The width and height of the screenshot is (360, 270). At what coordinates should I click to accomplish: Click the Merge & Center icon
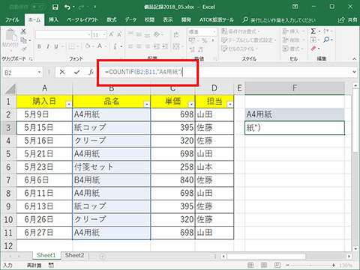pyautogui.click(x=176, y=46)
